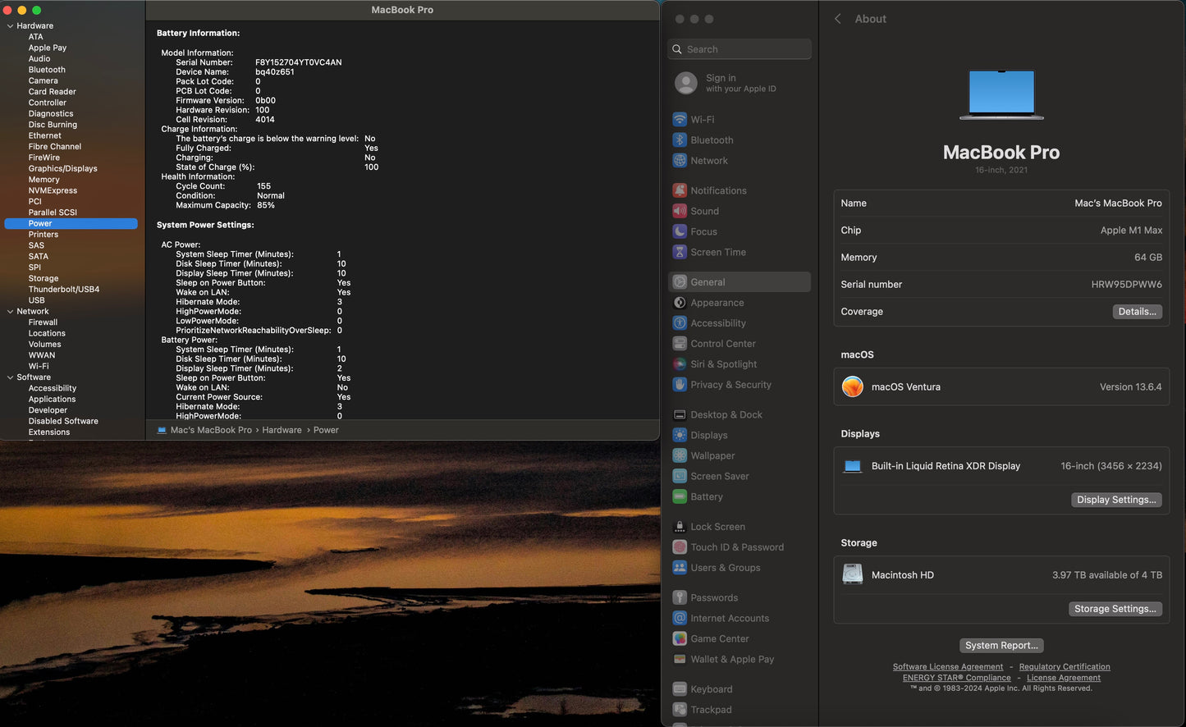Open Desktop & Dock icon

(680, 415)
